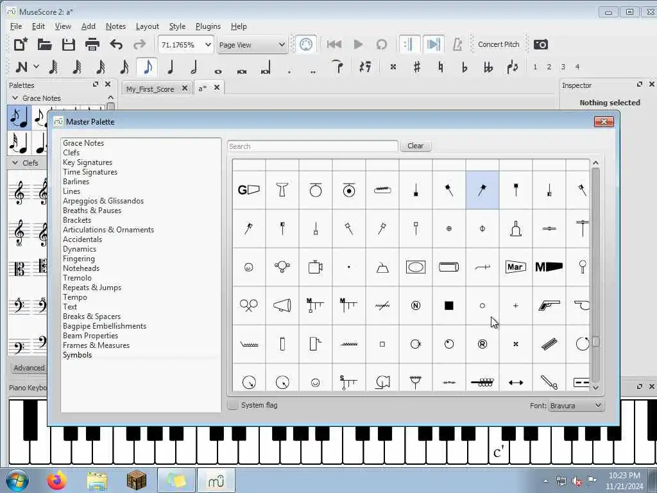The width and height of the screenshot is (657, 493).
Task: Open Windows Start menu
Action: tap(17, 480)
